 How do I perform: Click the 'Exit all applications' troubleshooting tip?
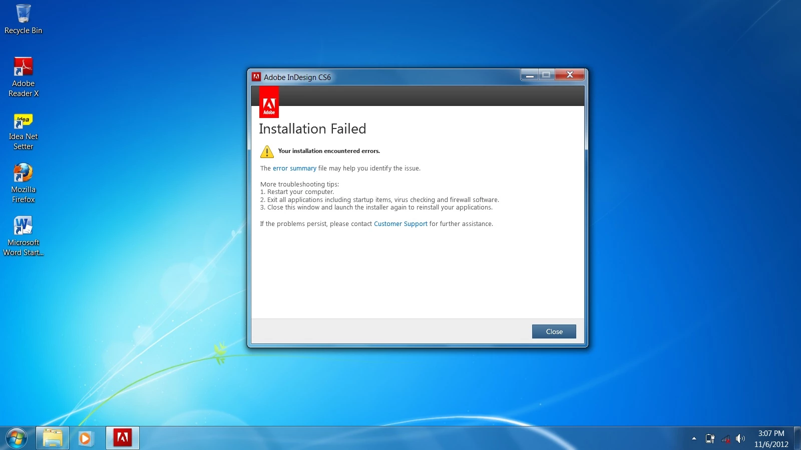(x=379, y=200)
